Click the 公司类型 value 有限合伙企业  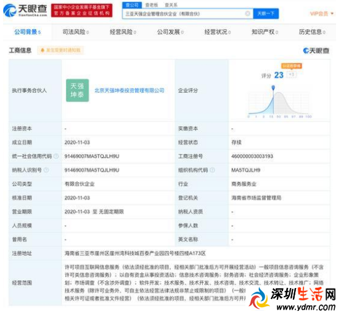tap(80, 184)
